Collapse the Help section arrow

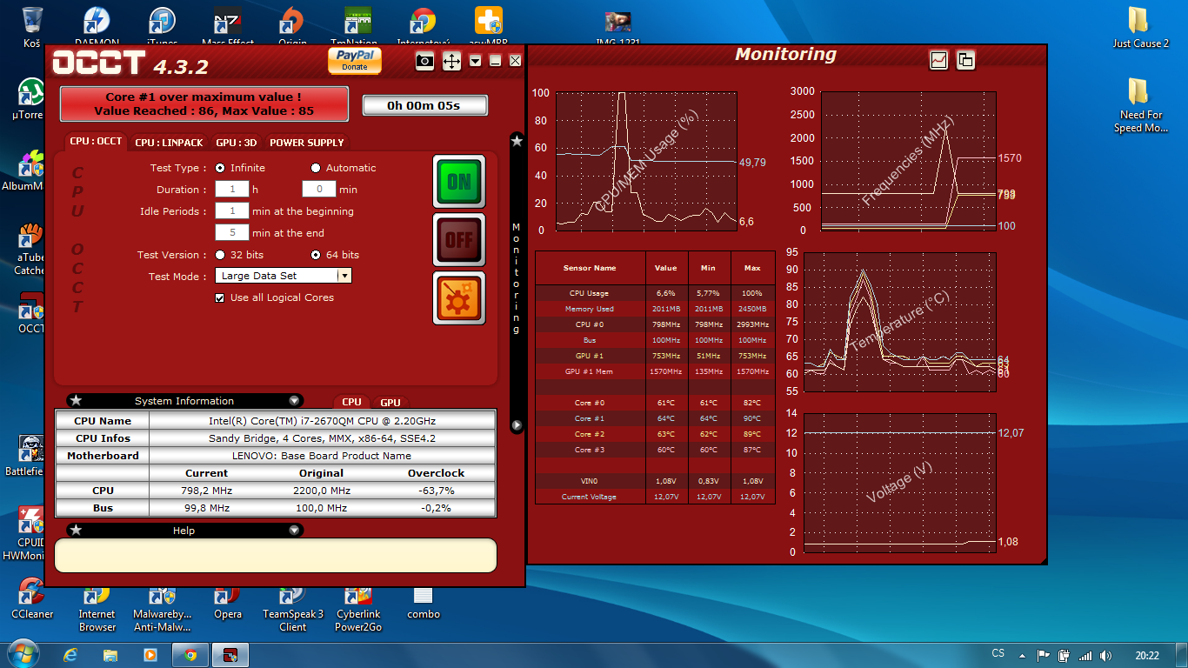(295, 530)
